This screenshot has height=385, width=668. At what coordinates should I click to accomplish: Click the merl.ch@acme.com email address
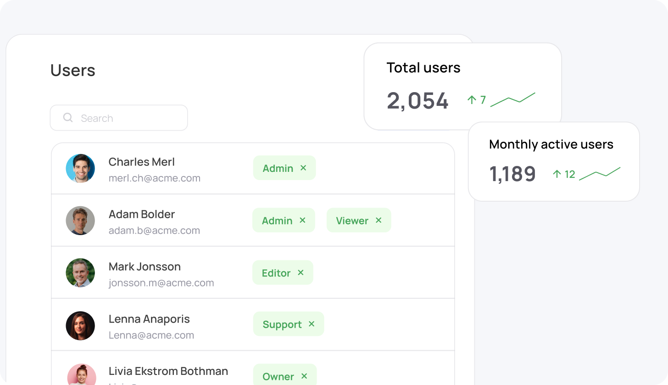point(154,178)
